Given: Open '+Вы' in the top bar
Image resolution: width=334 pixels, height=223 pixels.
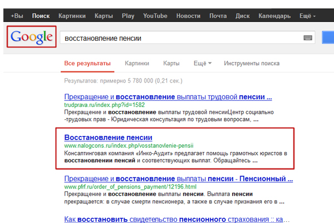Looking at the screenshot, I should [x=17, y=16].
